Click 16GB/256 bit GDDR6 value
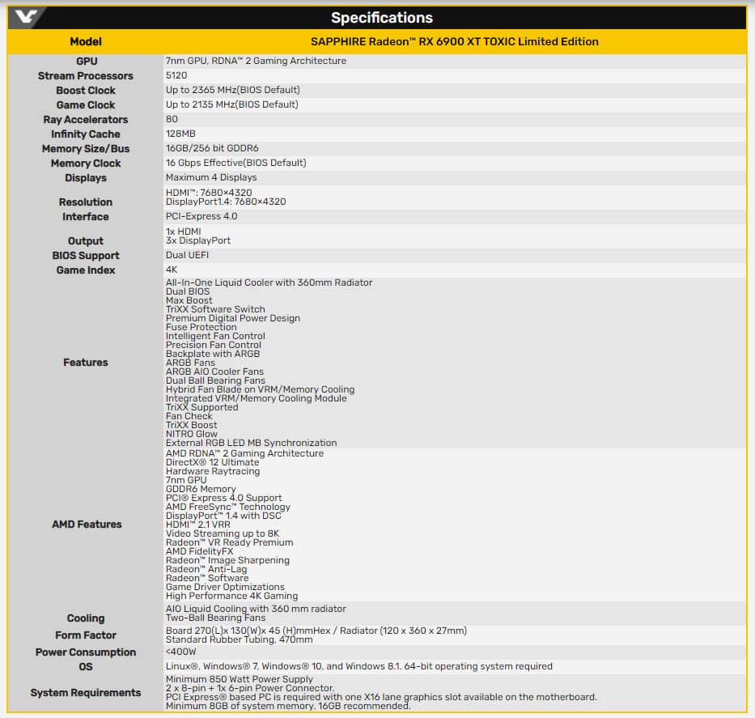 pos(212,148)
